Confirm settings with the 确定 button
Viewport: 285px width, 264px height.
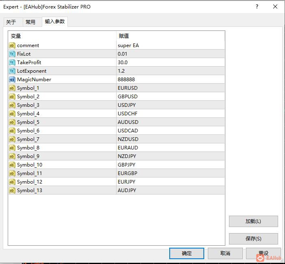pos(187,253)
